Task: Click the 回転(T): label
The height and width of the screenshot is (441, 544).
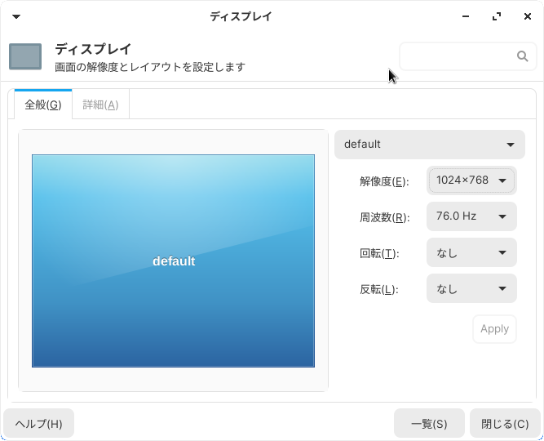Action: 379,253
